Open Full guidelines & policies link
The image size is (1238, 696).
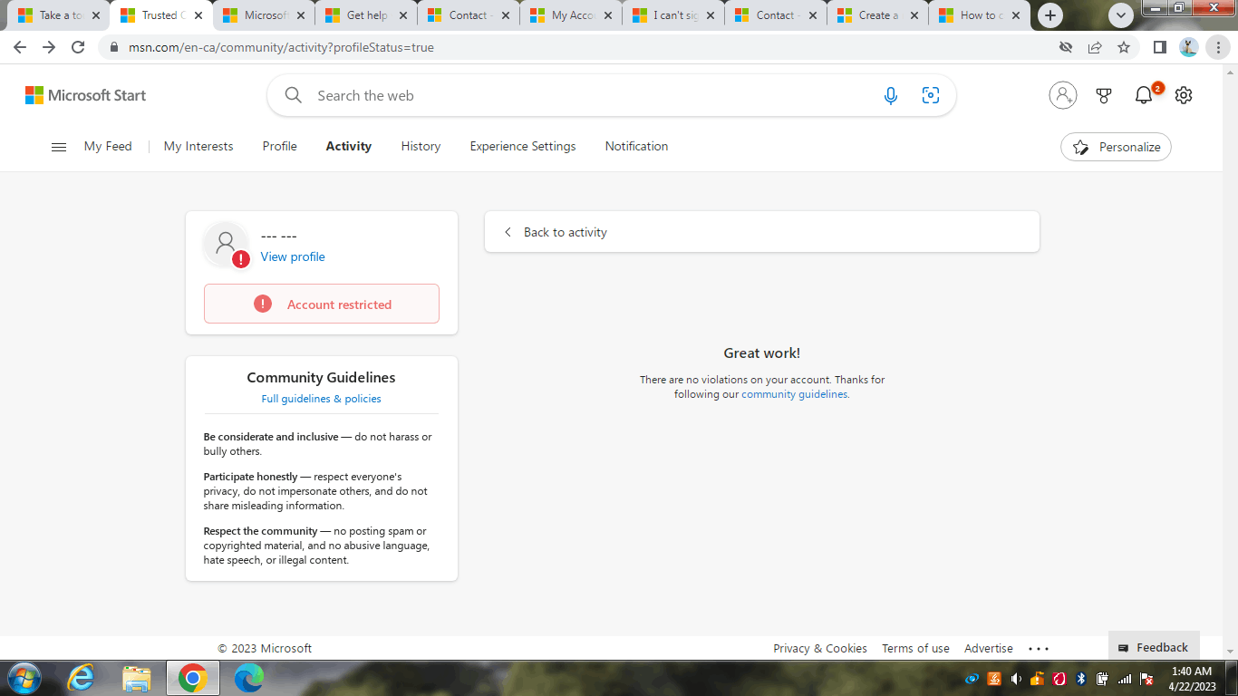tap(322, 399)
